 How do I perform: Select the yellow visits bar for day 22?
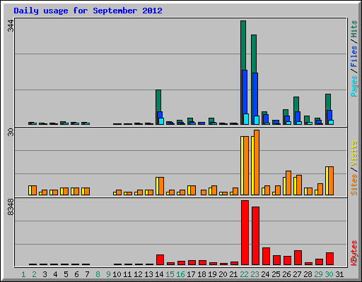click(242, 166)
